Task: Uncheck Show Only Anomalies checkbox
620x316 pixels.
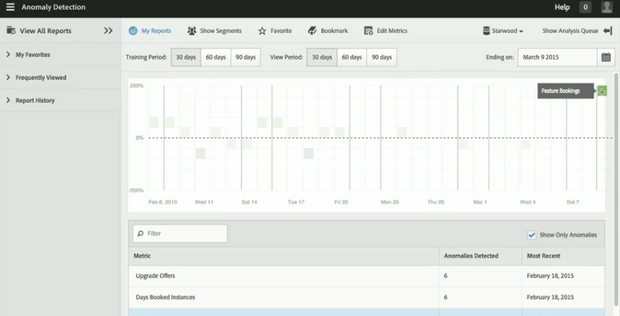Action: [x=532, y=235]
